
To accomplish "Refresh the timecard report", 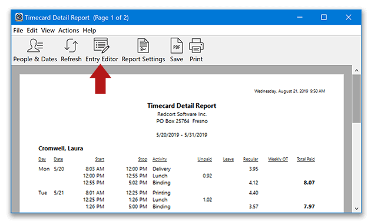I will point(71,51).
